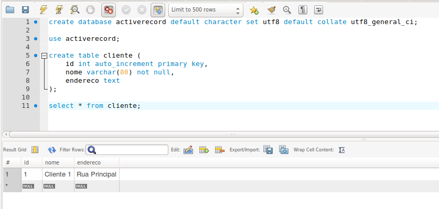Click the statement marker on line 3
The image size is (439, 209).
[x=36, y=39]
